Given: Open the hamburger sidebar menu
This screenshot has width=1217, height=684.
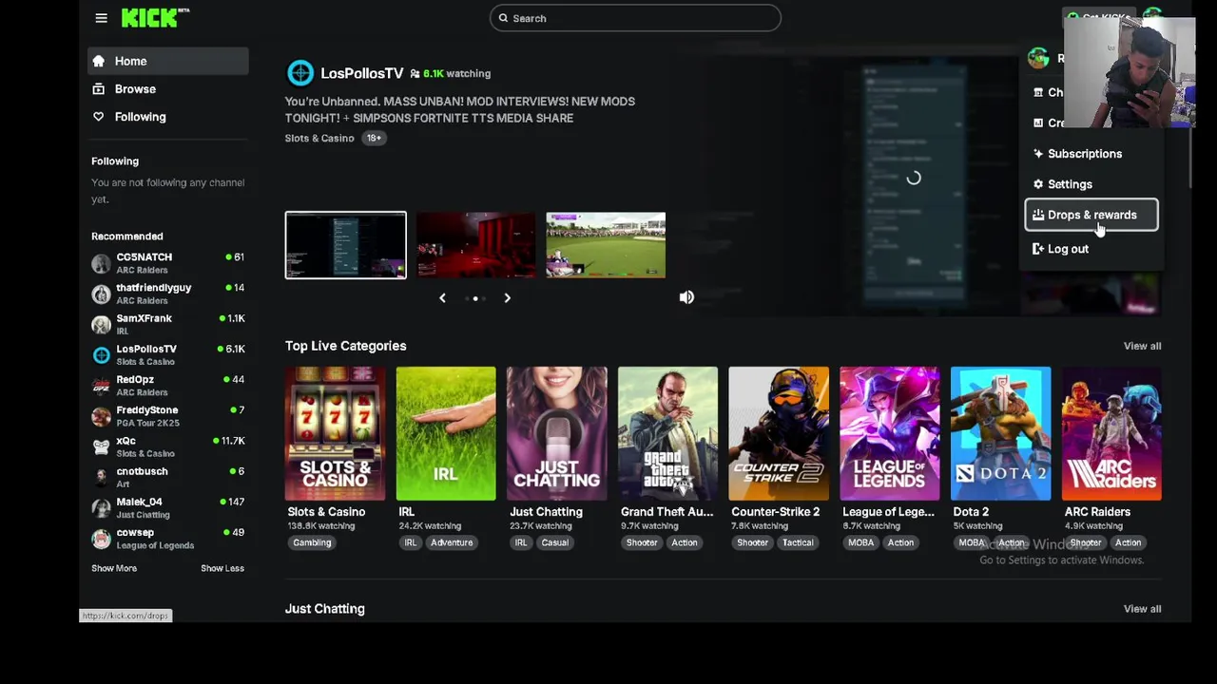Looking at the screenshot, I should [101, 18].
